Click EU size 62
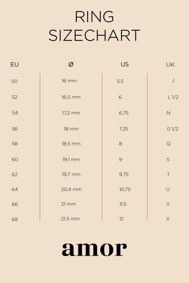The width and height of the screenshot is (189, 283). click(15, 174)
